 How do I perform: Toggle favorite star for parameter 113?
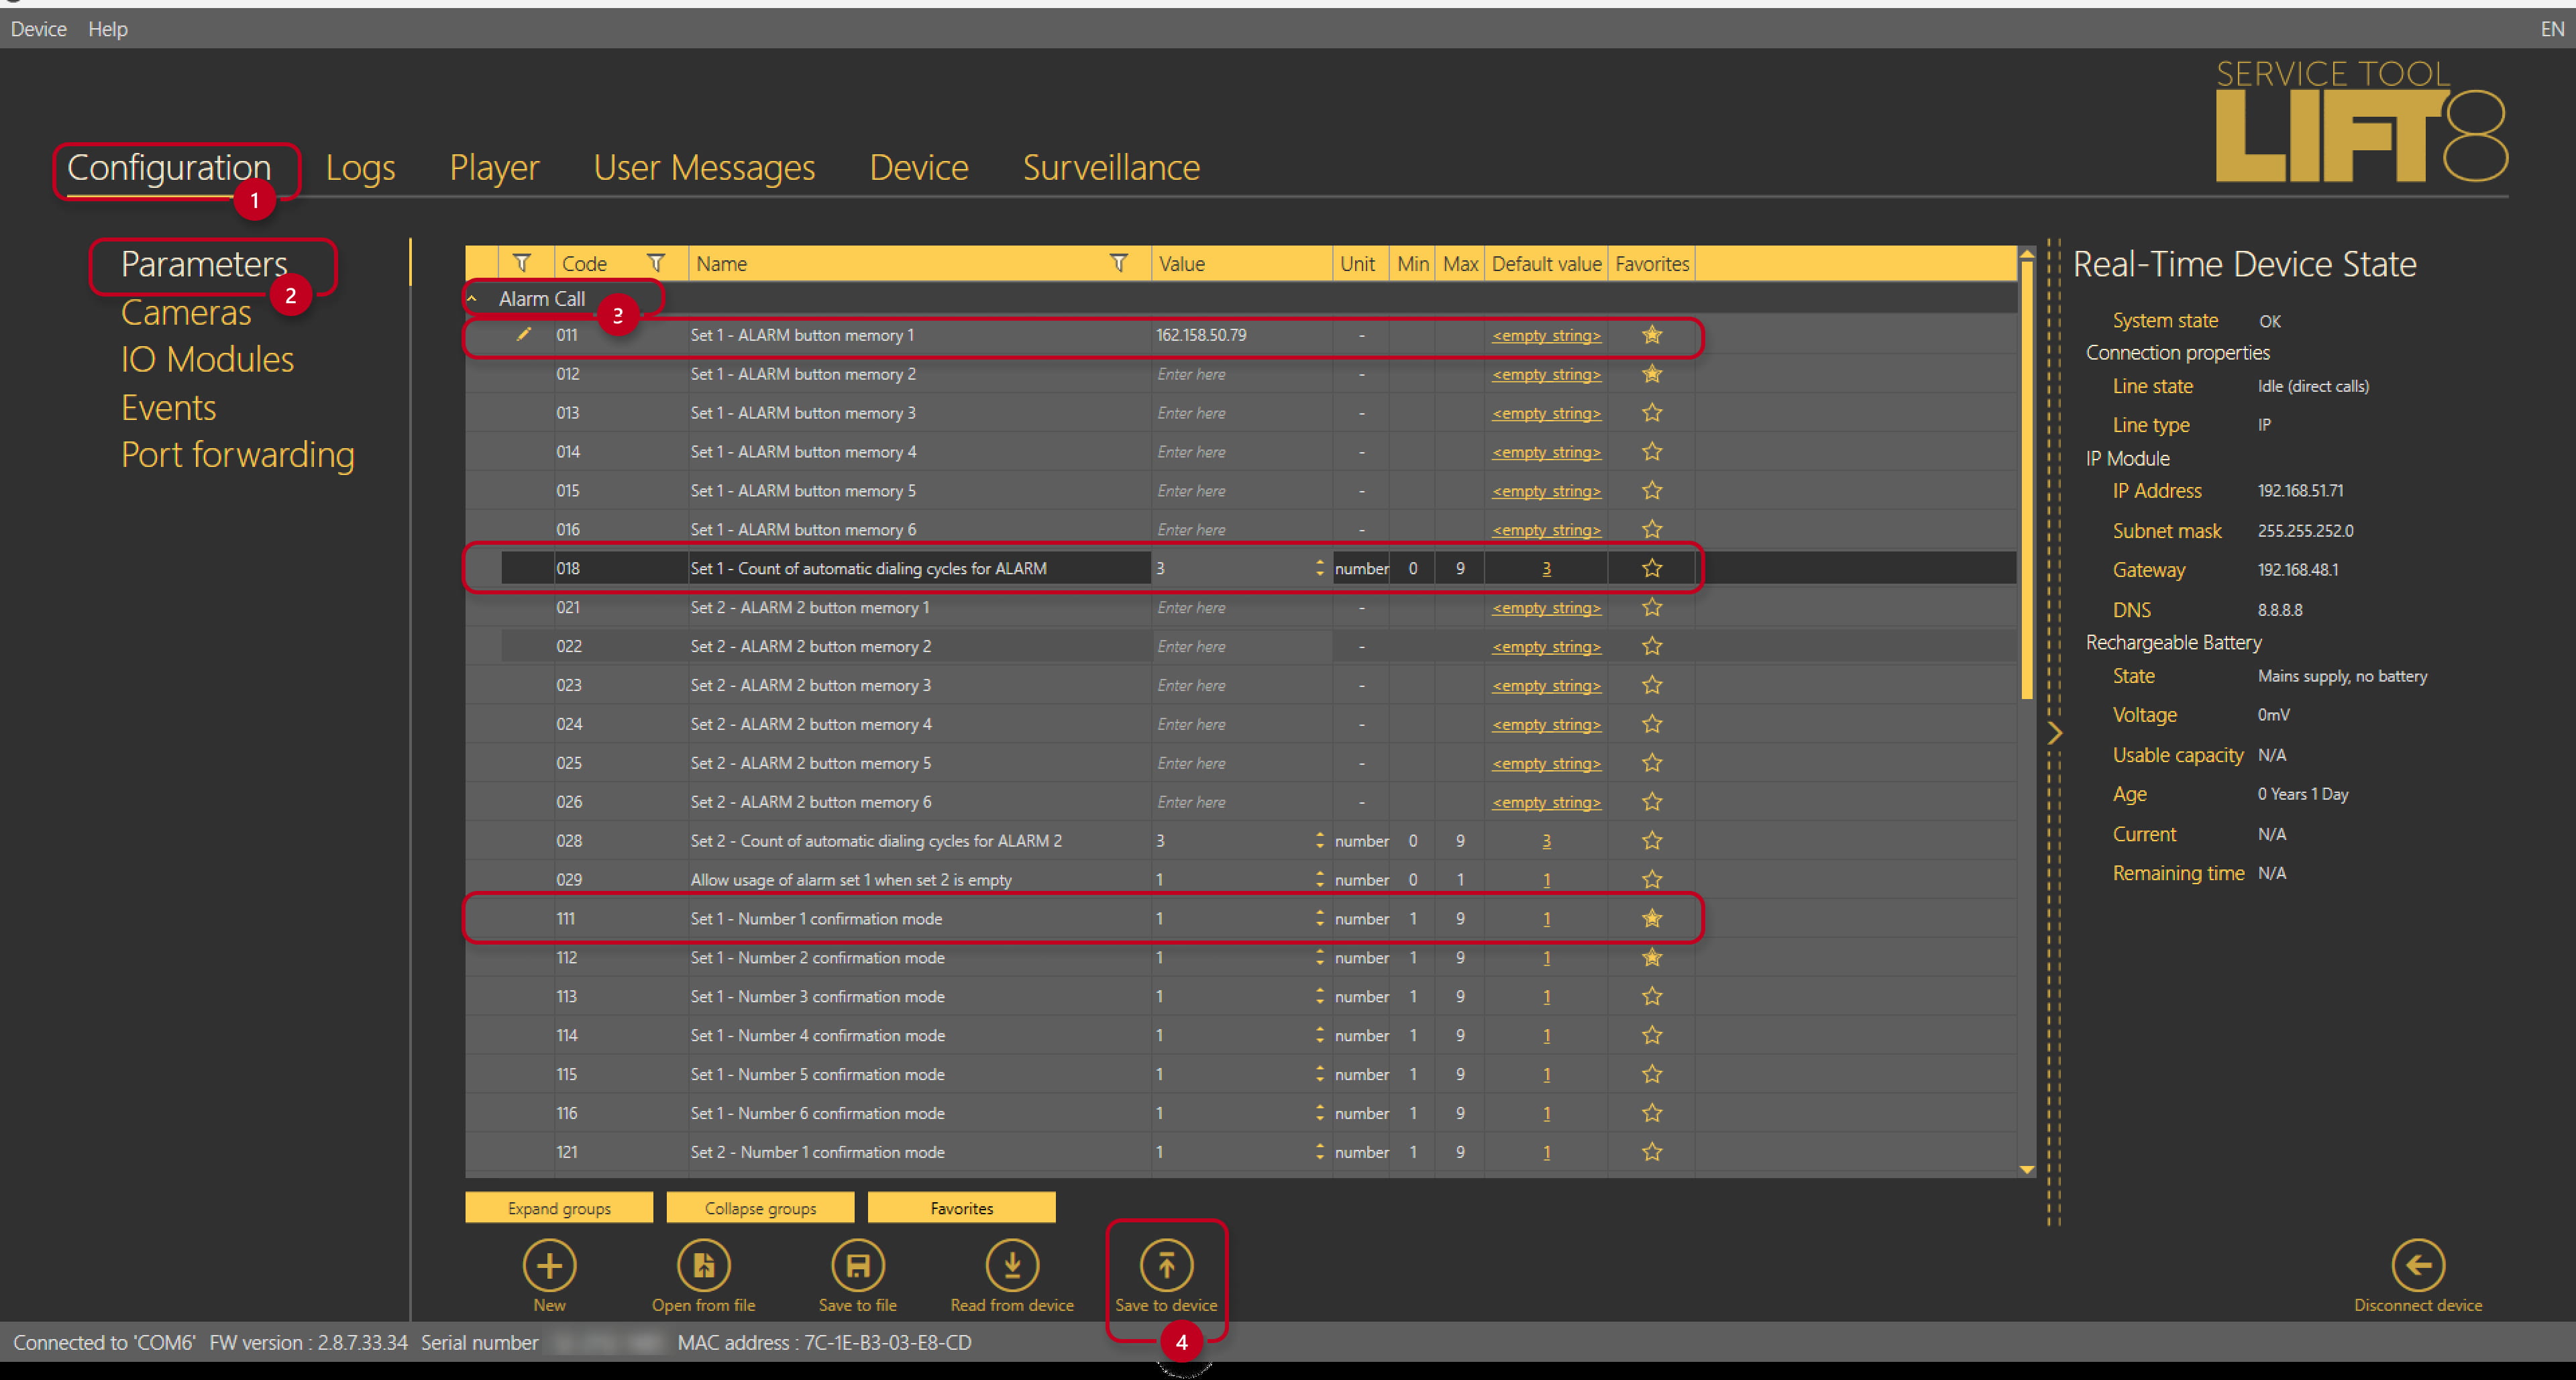click(1652, 996)
